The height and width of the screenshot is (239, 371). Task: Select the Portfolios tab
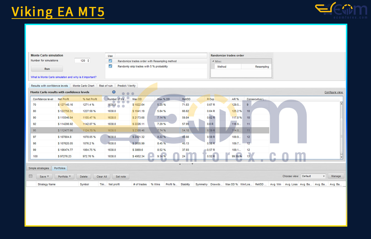(60, 168)
